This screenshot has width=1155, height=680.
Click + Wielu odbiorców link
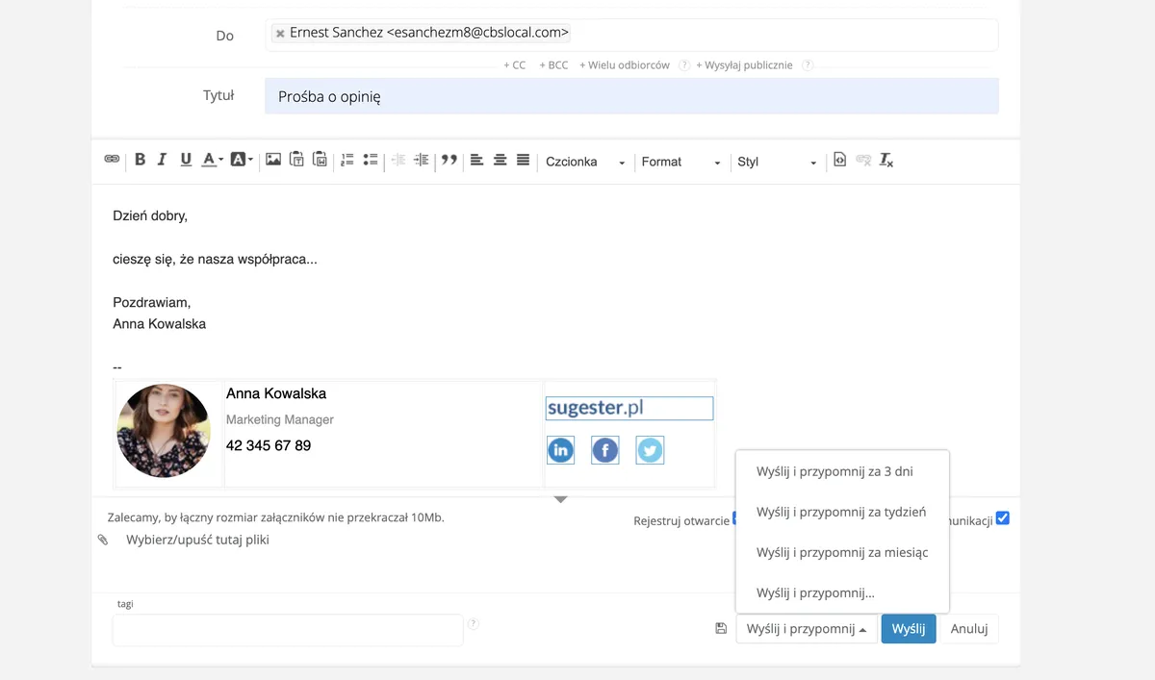coord(625,65)
